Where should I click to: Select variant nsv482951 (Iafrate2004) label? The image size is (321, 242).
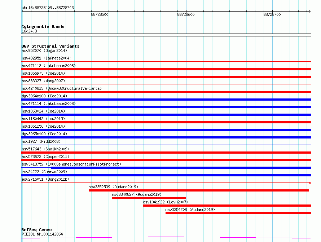tap(47, 58)
